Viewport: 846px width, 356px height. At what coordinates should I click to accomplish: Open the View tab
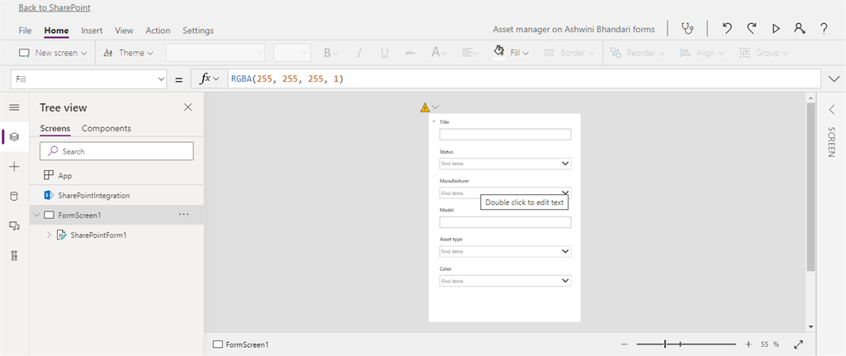(124, 31)
